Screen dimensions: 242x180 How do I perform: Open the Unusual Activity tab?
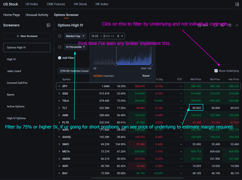(37, 15)
